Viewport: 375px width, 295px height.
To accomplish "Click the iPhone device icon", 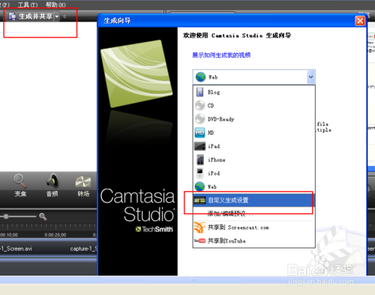I will (x=200, y=159).
